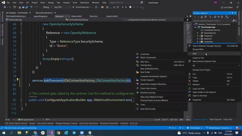Open Telegram from taskbar
The image size is (242, 136).
[74, 133]
